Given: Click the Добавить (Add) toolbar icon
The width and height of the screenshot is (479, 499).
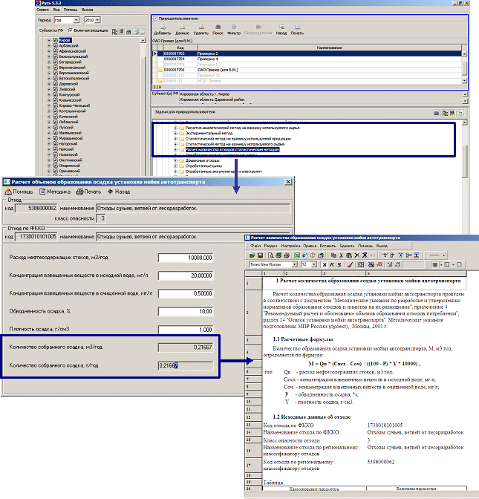Looking at the screenshot, I should tap(161, 28).
